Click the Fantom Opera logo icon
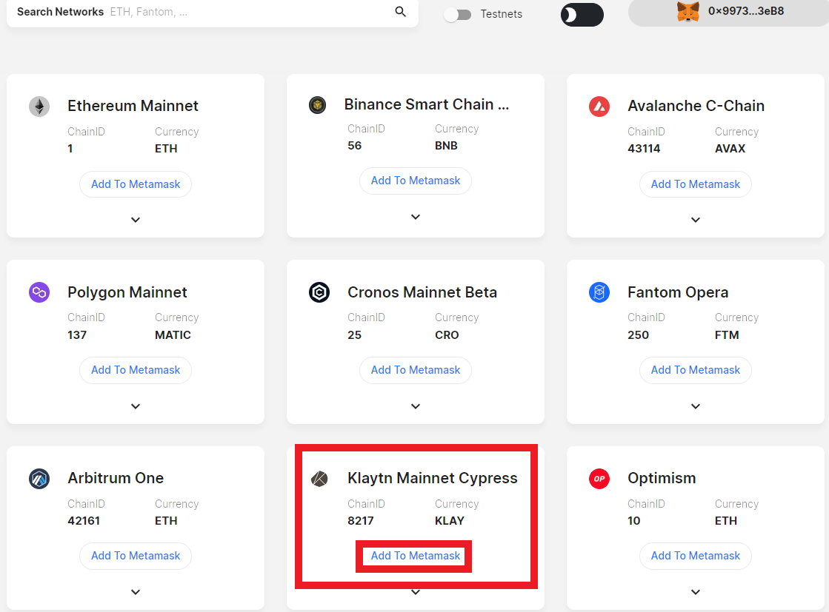This screenshot has height=612, width=829. coord(599,292)
